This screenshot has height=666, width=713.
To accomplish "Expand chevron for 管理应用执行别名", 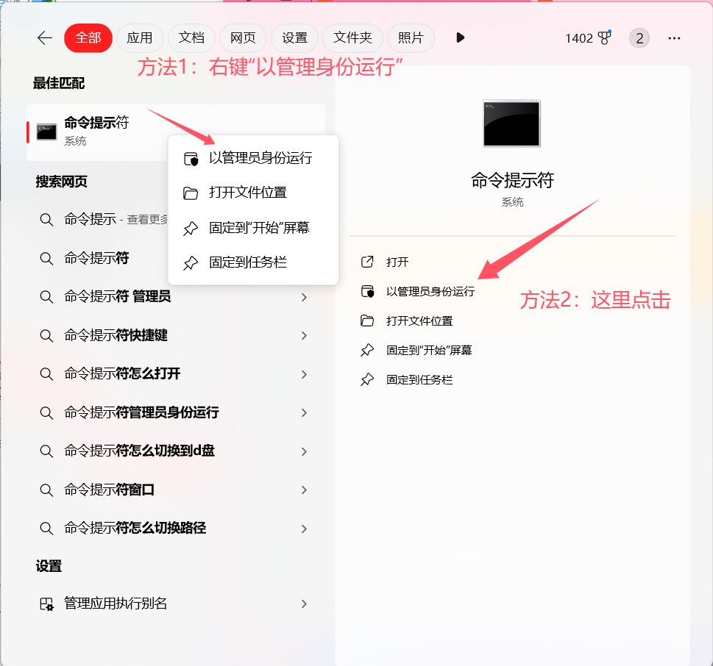I will click(x=304, y=604).
